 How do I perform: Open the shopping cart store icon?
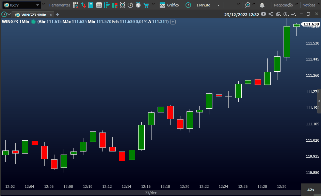point(146,5)
